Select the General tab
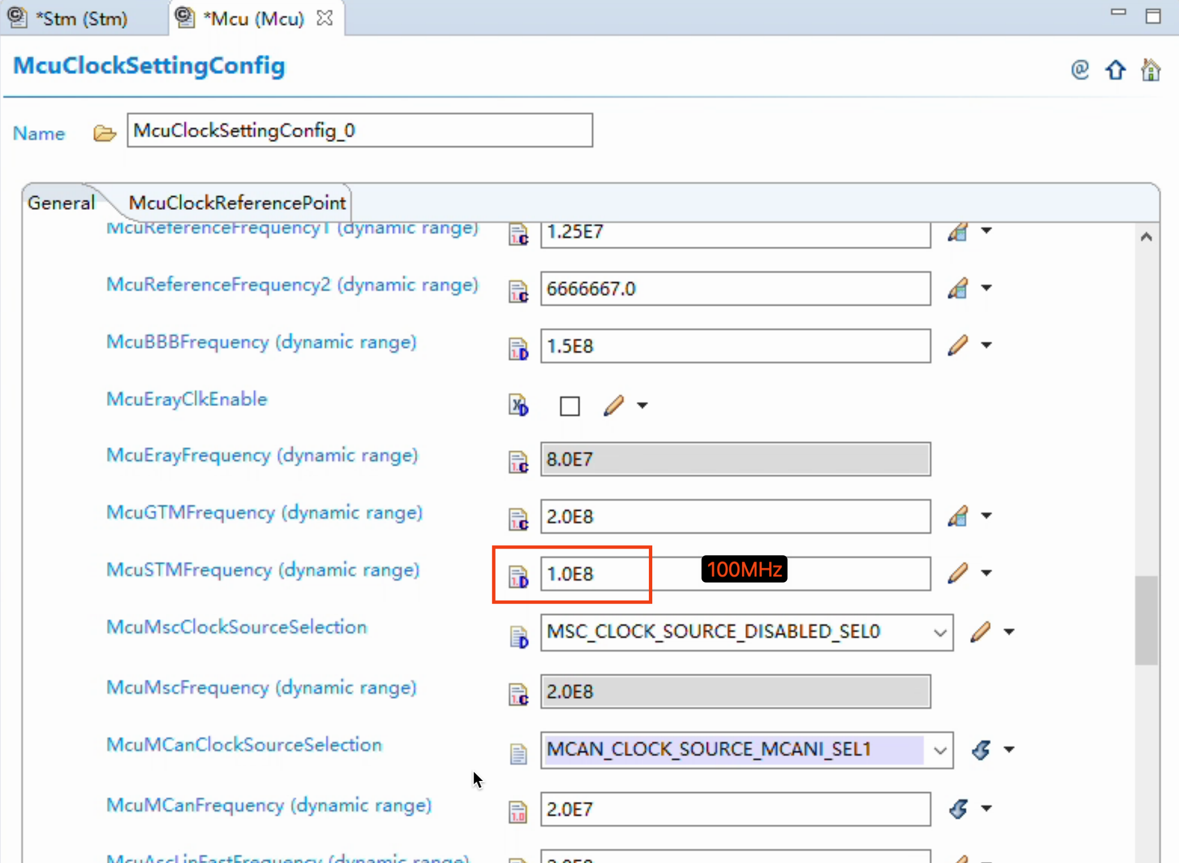Screen dimensions: 1179x863 pyautogui.click(x=61, y=203)
